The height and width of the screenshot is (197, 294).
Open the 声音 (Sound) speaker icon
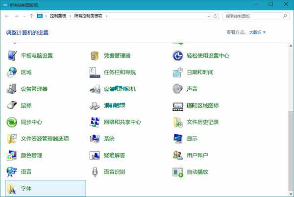tap(178, 89)
